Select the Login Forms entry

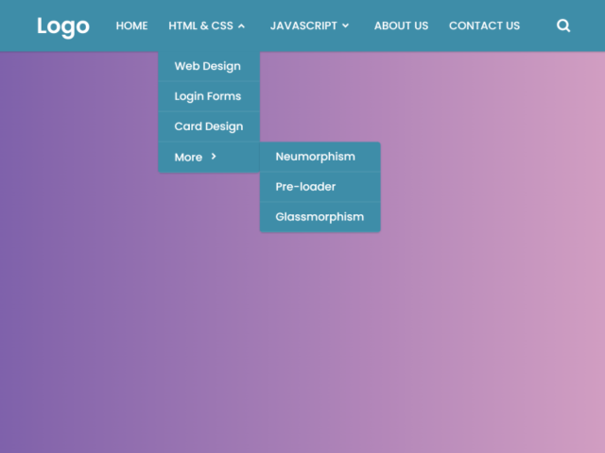208,96
